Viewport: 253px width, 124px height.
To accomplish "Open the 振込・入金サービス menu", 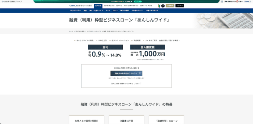I will tap(96, 11).
